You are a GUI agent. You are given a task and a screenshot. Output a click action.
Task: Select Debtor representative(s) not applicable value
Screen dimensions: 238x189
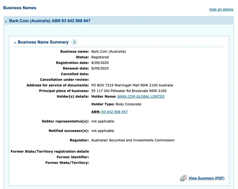[102, 121]
